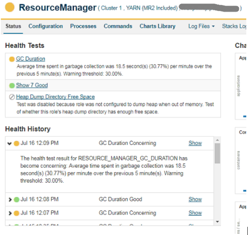Click the green icon on the 12:08 PM row
The image size is (248, 235).
point(16,200)
